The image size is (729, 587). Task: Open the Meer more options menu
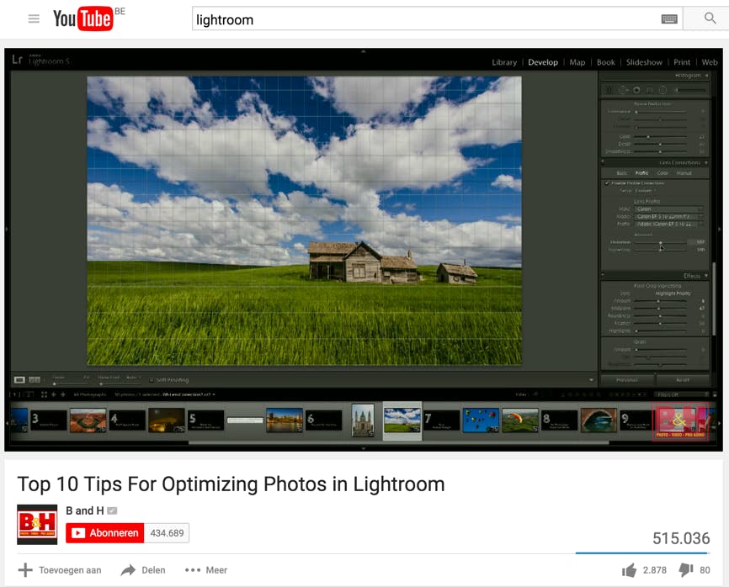pos(206,570)
